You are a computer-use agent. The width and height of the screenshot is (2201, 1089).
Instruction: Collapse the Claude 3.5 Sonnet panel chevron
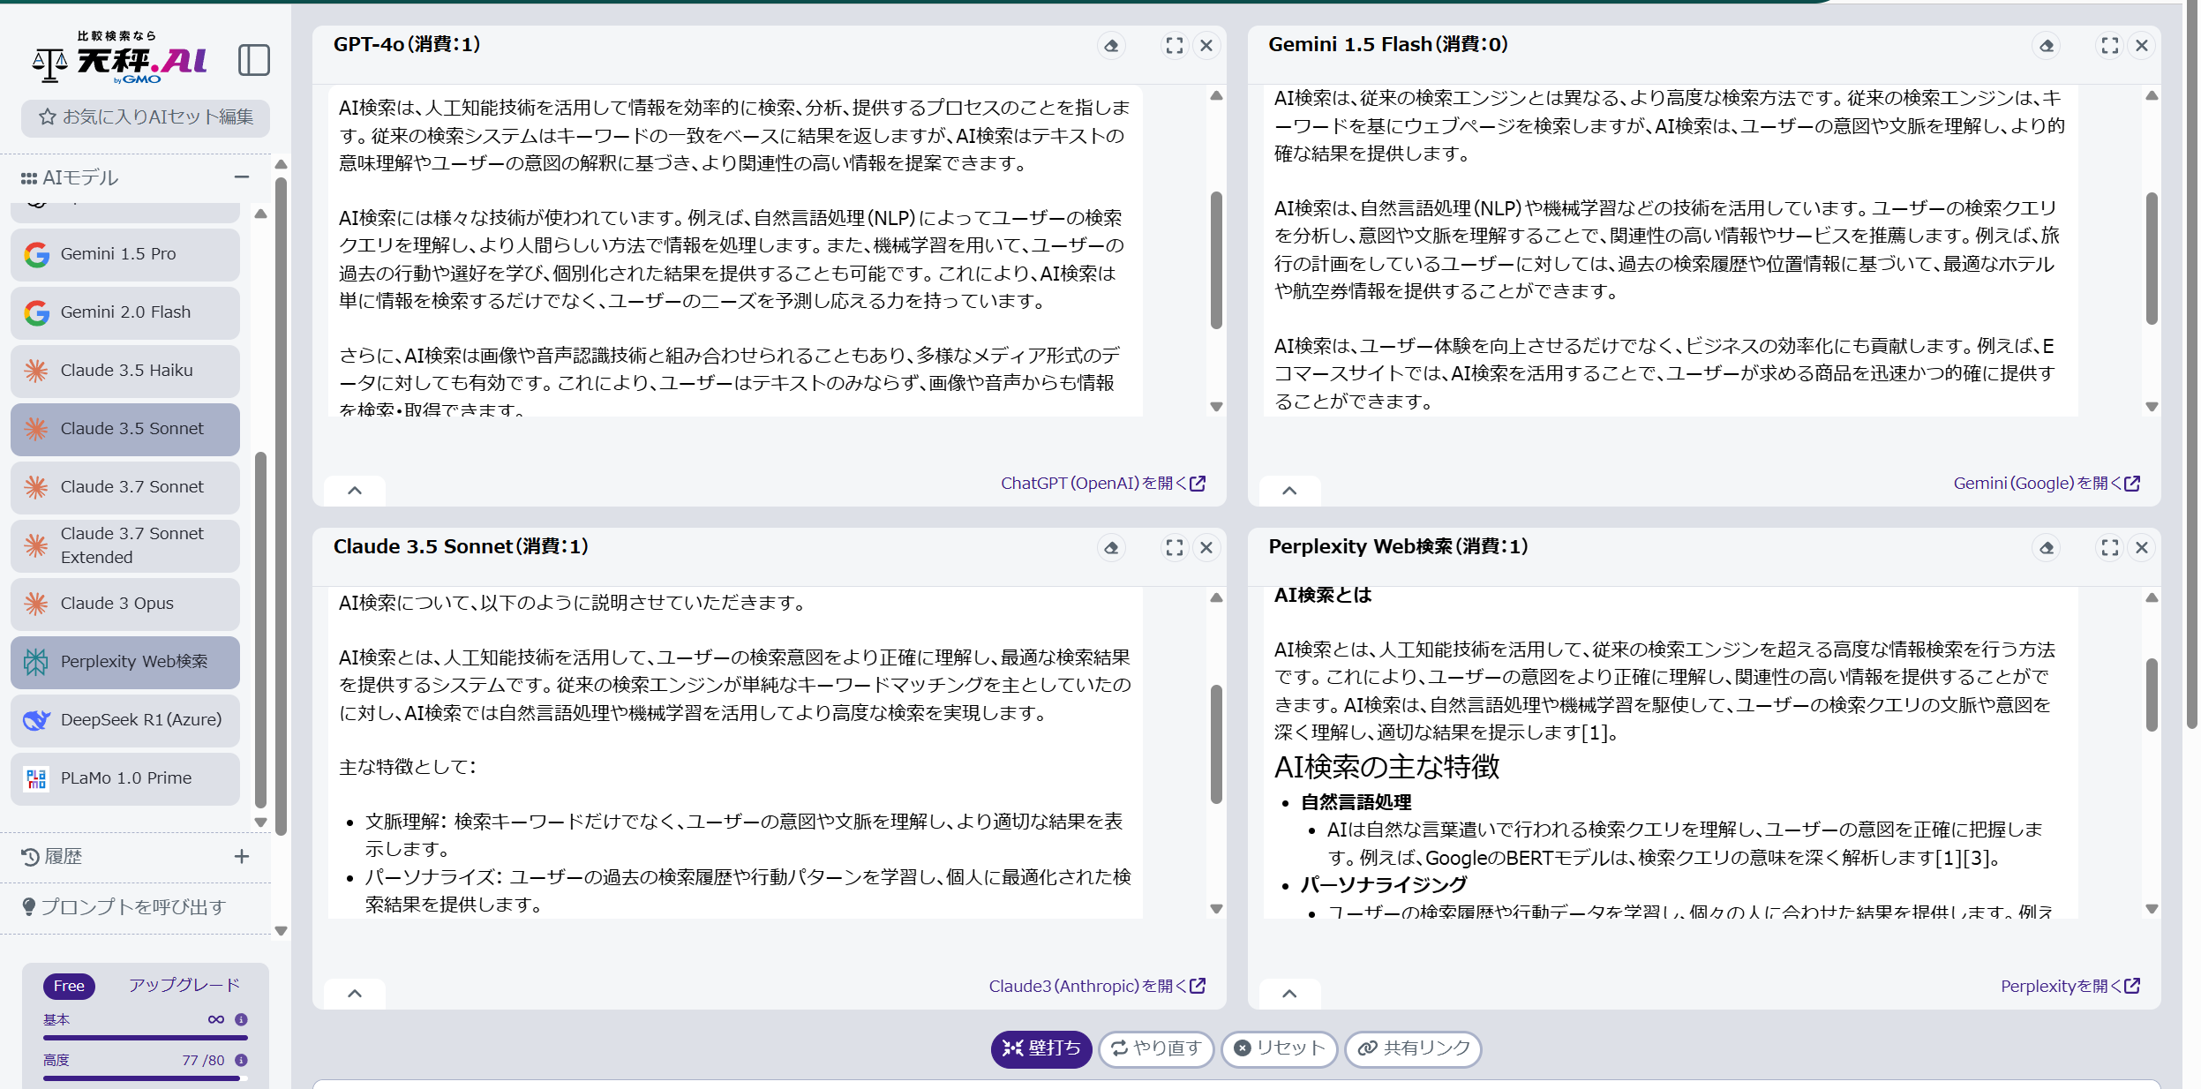355,994
